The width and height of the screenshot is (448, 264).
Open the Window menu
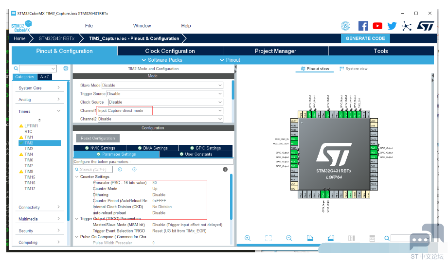[x=142, y=26]
